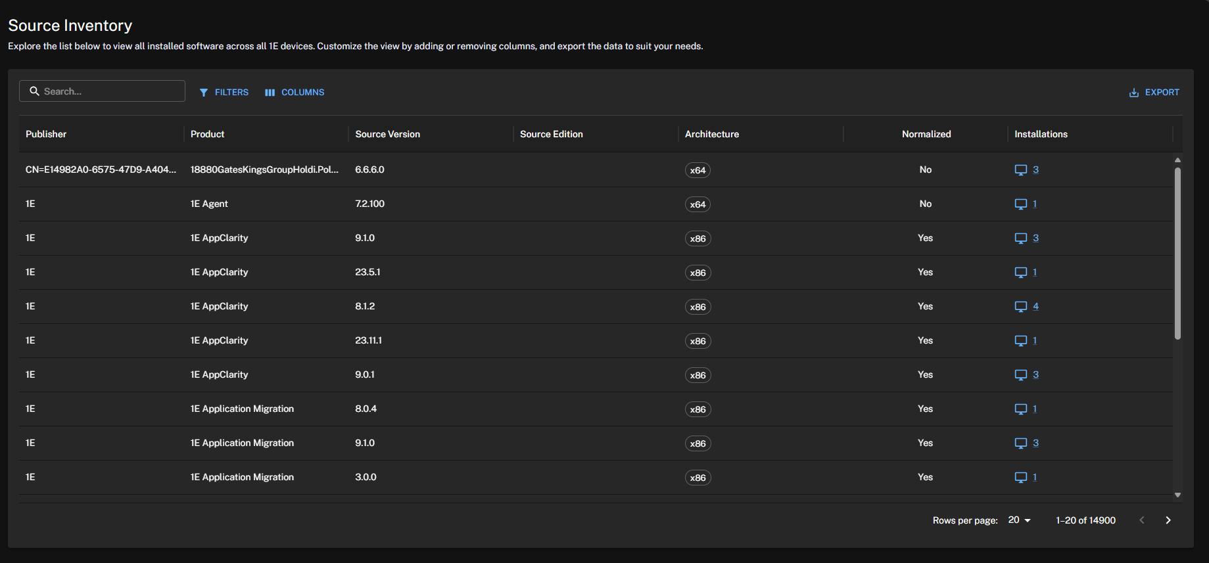
Task: Select version cell 3.0.0
Action: 366,477
